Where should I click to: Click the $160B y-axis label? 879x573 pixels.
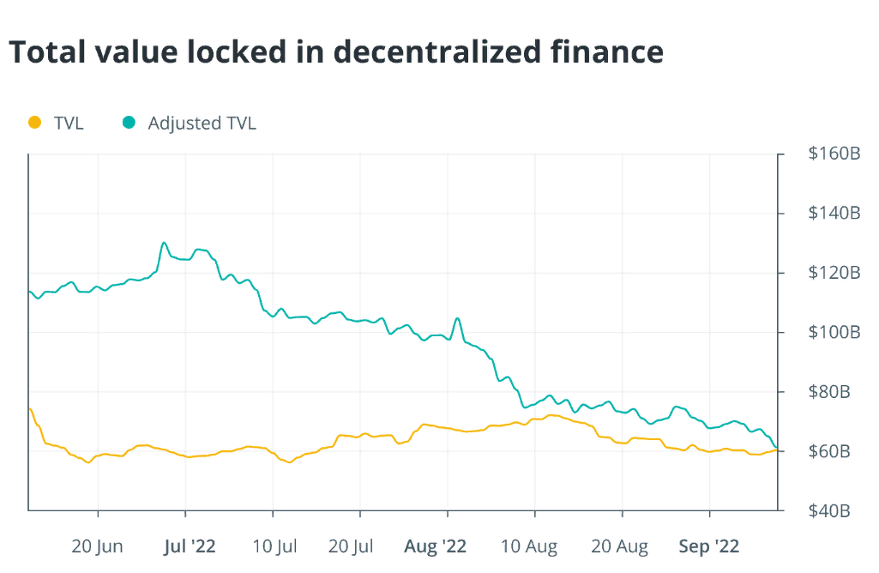pyautogui.click(x=834, y=154)
